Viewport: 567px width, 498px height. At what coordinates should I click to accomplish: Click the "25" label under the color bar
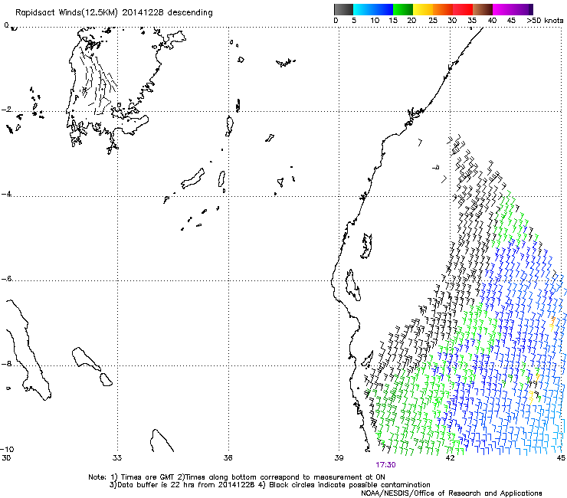(433, 21)
